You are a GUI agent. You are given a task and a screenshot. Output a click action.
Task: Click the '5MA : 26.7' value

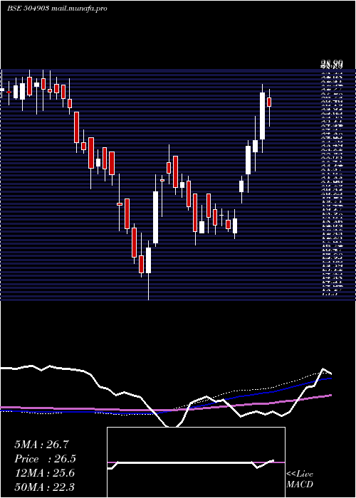(x=41, y=445)
